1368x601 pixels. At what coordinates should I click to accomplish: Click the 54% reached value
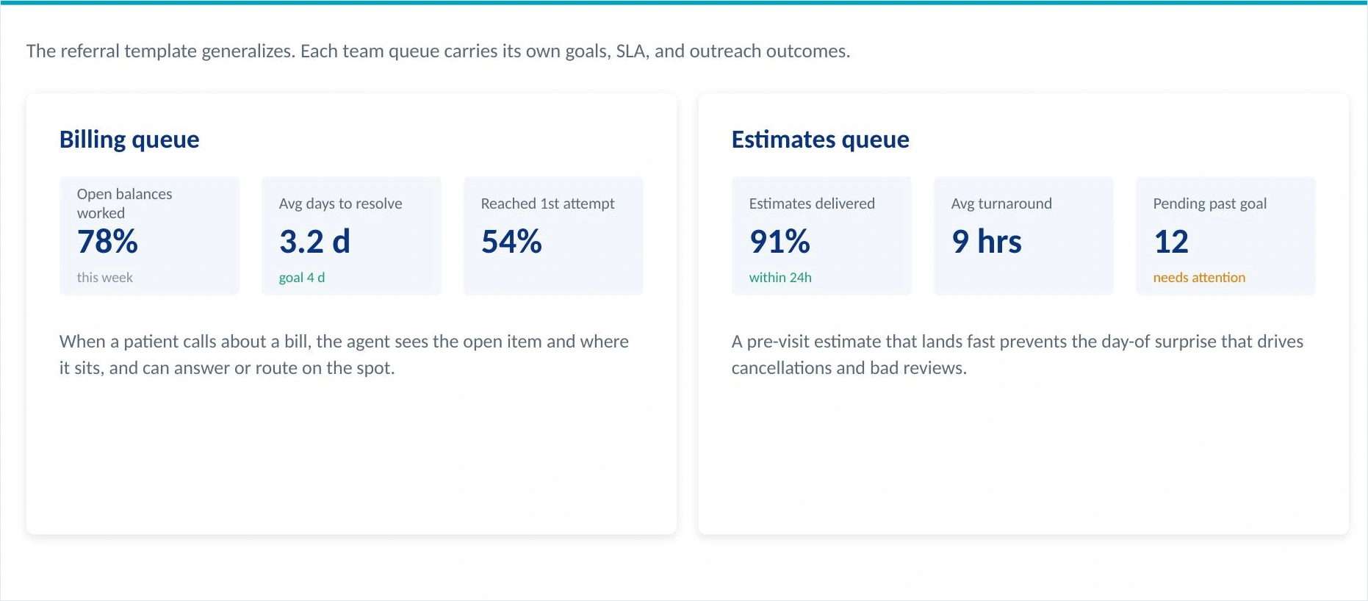click(511, 242)
